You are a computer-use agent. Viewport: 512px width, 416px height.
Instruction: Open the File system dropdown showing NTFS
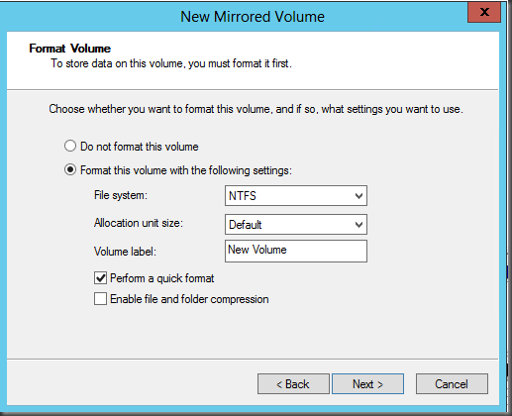(x=296, y=196)
